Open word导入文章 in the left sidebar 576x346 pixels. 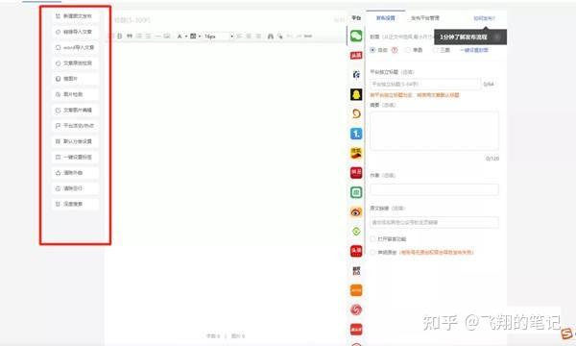75,47
